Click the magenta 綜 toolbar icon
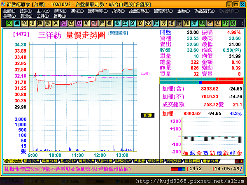This screenshot has width=247, height=185. (x=79, y=23)
